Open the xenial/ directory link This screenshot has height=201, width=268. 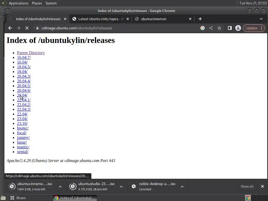pos(23,152)
